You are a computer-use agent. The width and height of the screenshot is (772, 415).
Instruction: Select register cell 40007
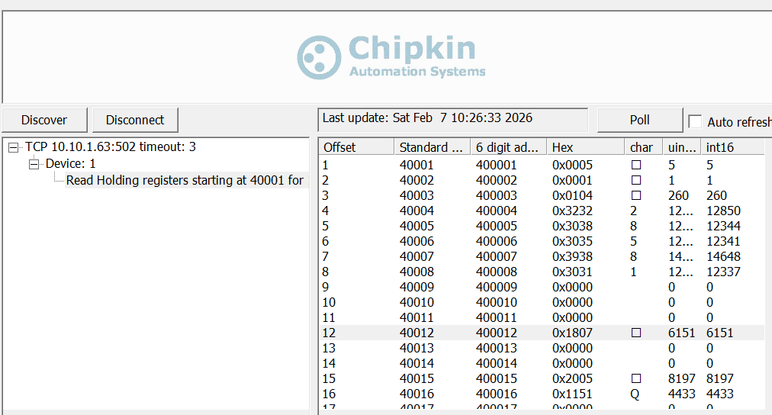pyautogui.click(x=417, y=256)
